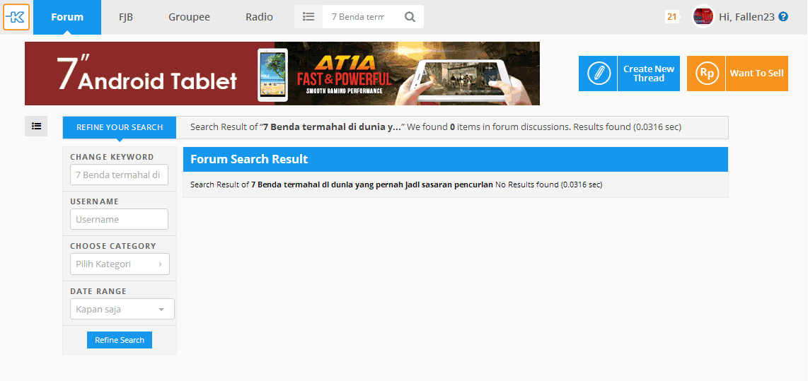
Task: Expand Pilih Kategori category dropdown
Action: pos(120,264)
